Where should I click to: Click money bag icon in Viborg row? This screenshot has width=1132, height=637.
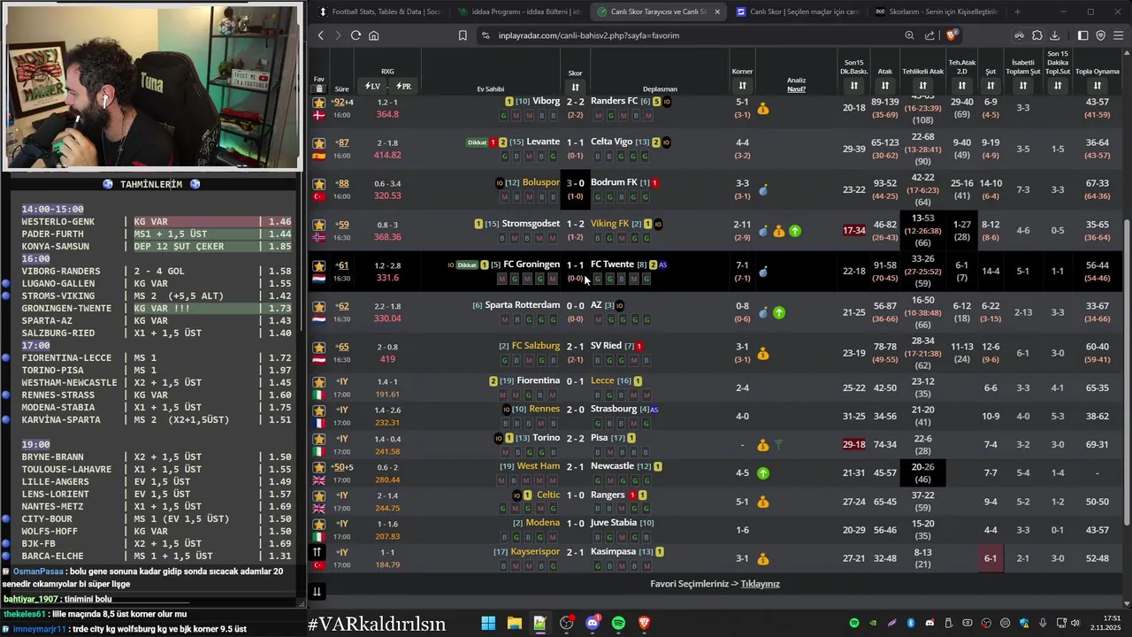pyautogui.click(x=763, y=109)
